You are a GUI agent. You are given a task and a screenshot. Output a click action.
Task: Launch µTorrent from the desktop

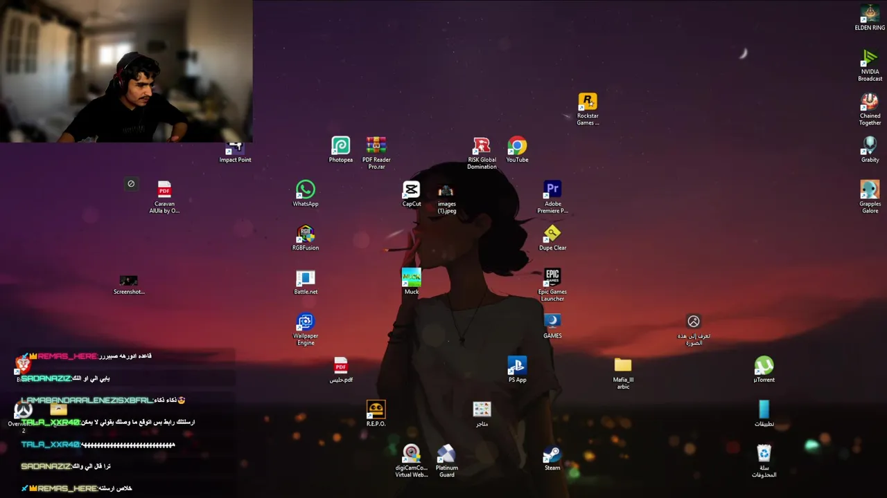764,369
